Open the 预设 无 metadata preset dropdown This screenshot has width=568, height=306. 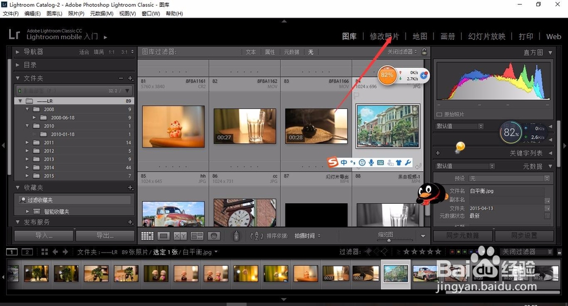(509, 178)
